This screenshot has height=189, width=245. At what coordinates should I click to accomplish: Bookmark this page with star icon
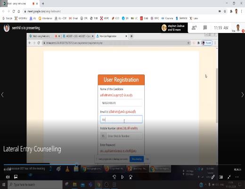point(225,11)
